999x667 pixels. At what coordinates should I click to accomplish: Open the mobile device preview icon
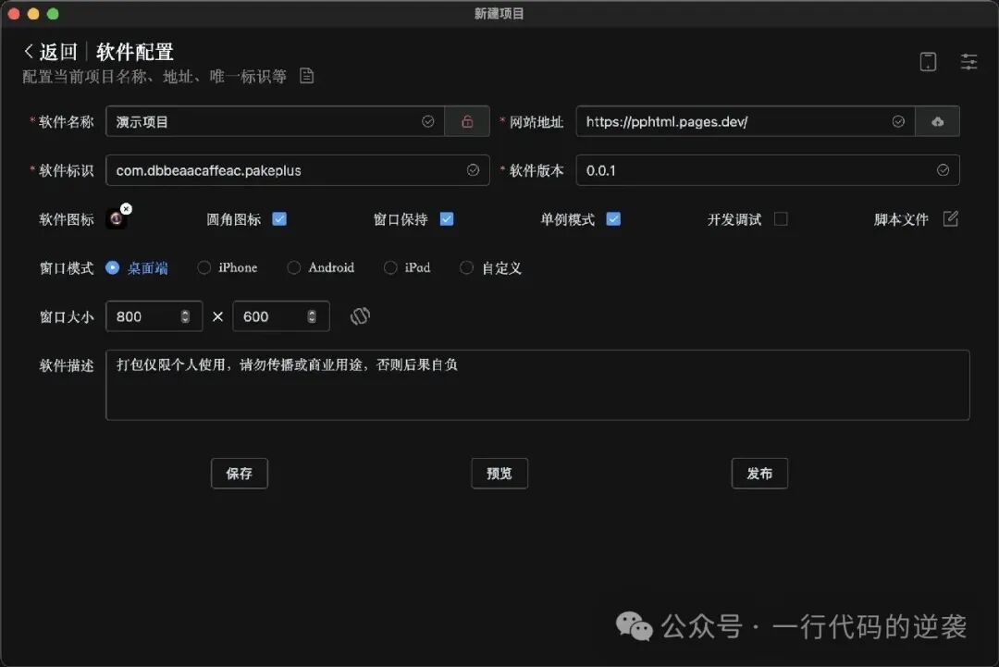[x=928, y=62]
